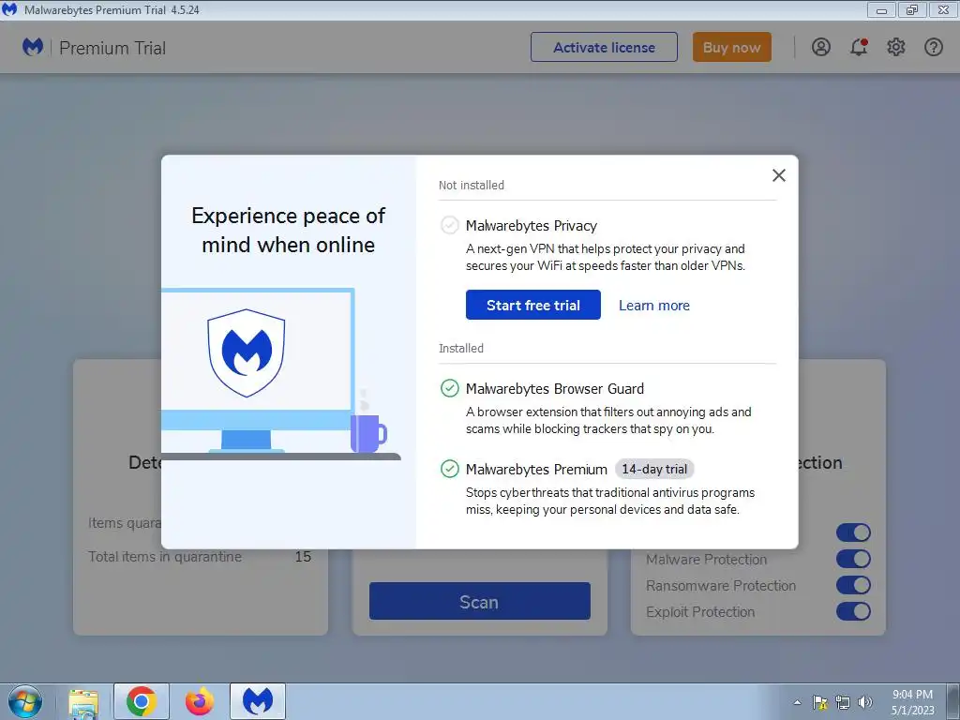Open the settings gear icon

tap(895, 47)
